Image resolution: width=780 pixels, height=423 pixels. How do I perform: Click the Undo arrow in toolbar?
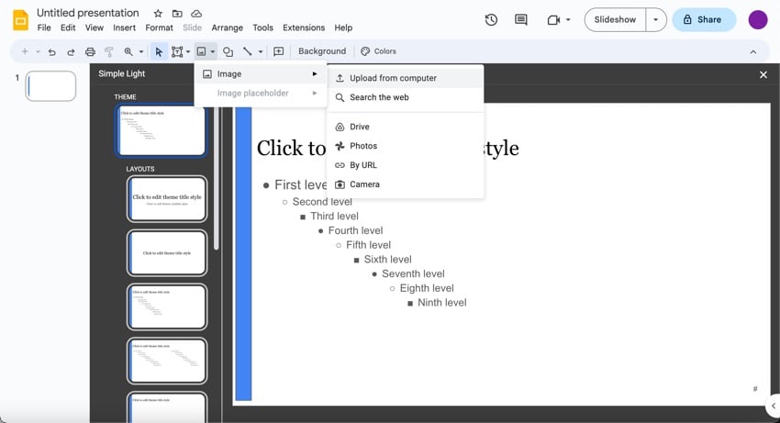click(x=52, y=52)
